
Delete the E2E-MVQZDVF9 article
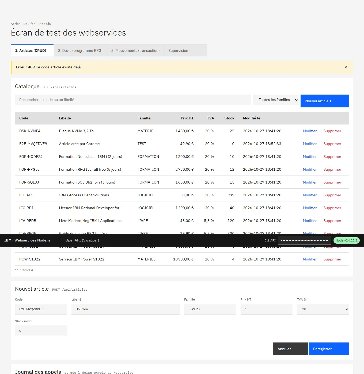[332, 144]
